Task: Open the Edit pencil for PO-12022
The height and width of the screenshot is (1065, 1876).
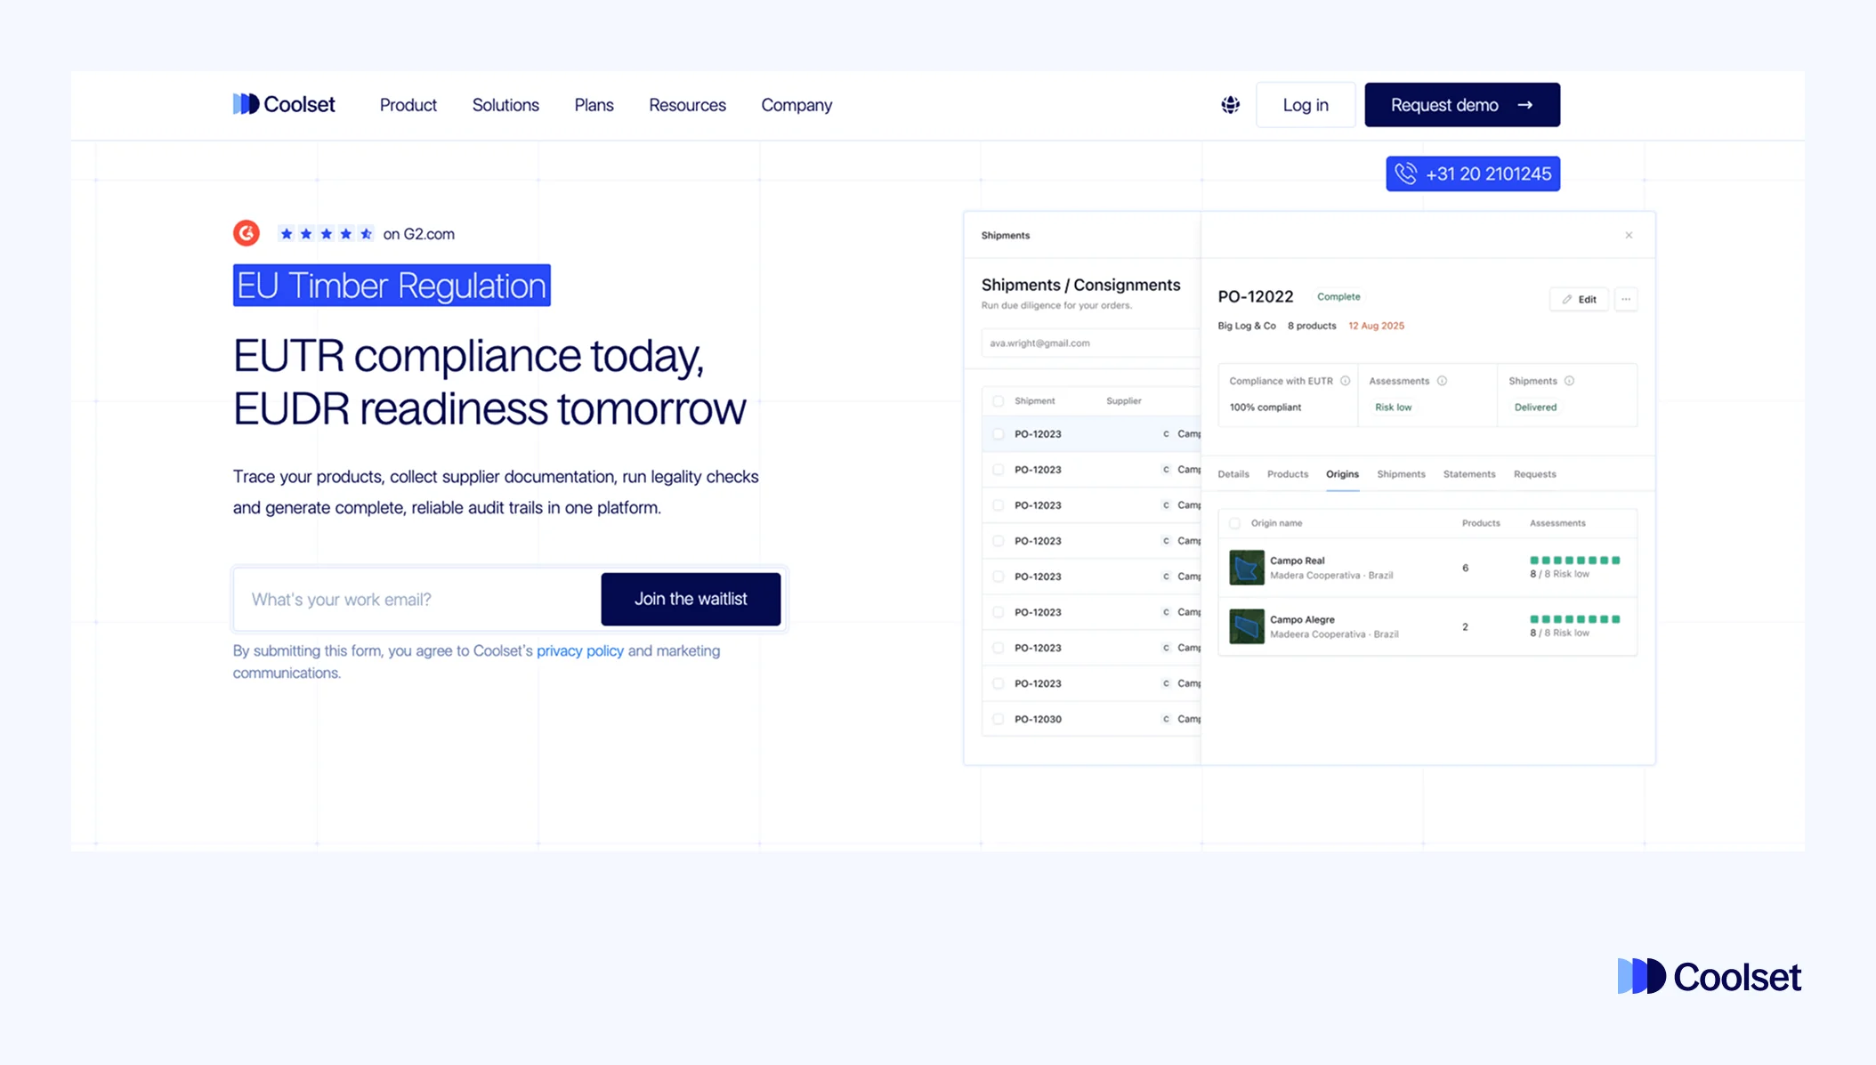Action: [x=1579, y=299]
